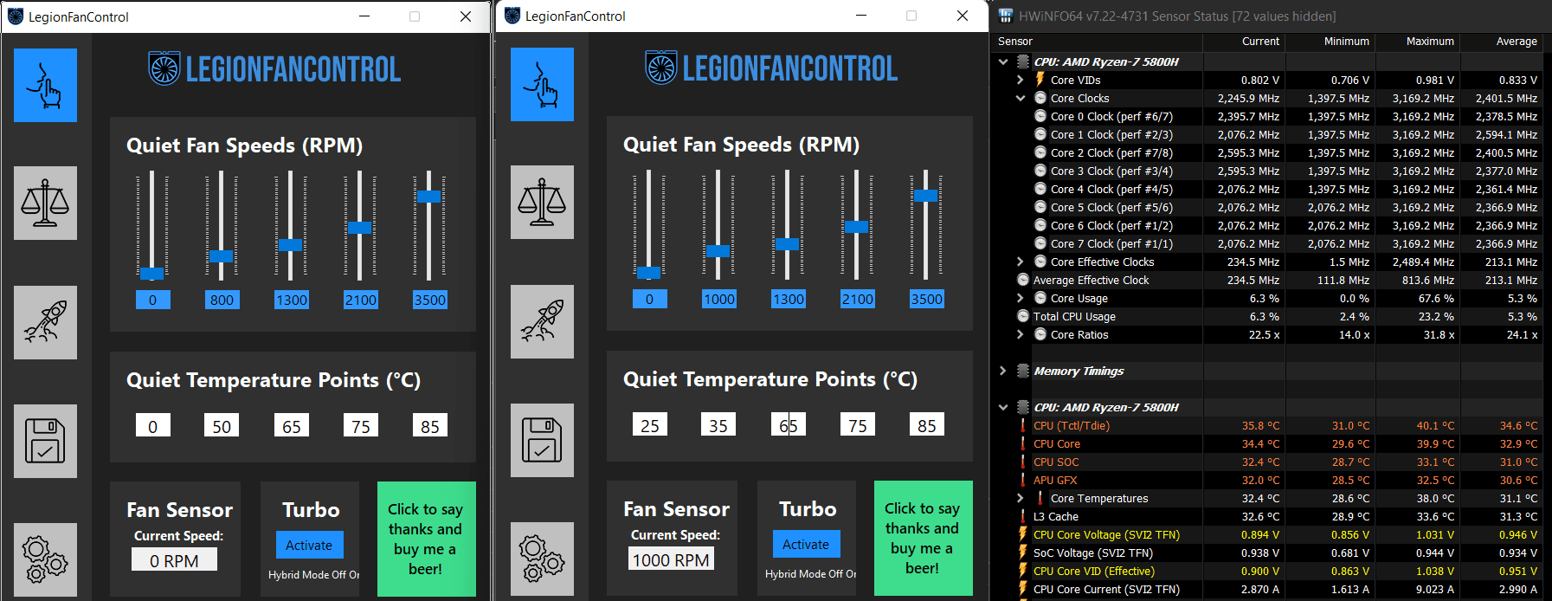Open rocket Performance mode in right LegionFanControl window

coord(542,321)
